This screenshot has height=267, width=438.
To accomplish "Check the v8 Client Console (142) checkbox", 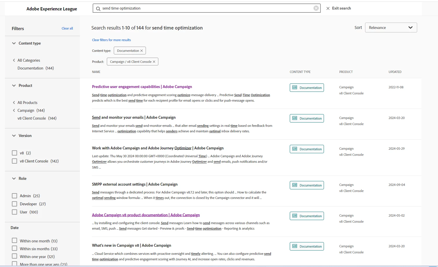I will click(14, 161).
